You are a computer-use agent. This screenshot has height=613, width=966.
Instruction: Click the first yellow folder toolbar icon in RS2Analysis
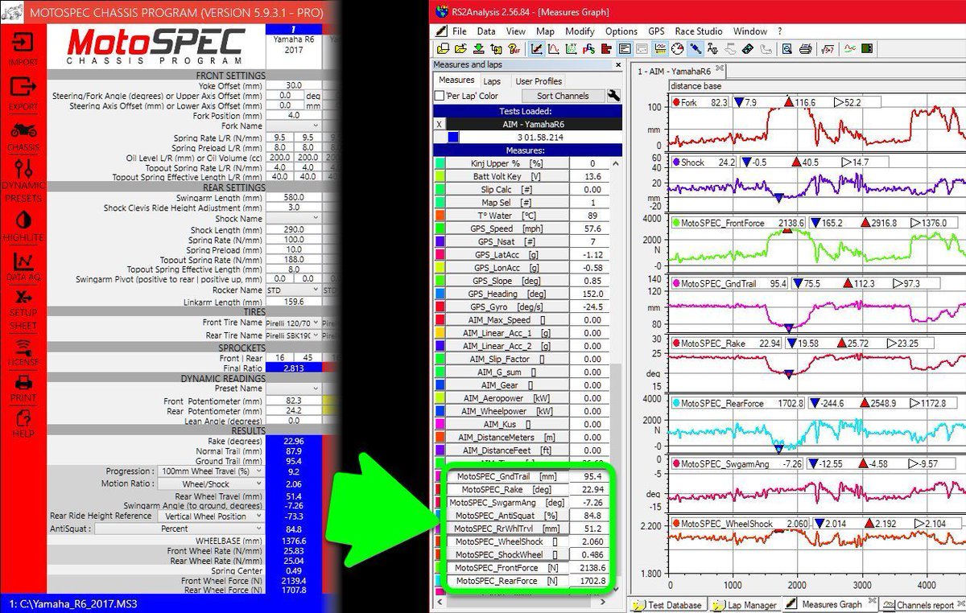[443, 48]
